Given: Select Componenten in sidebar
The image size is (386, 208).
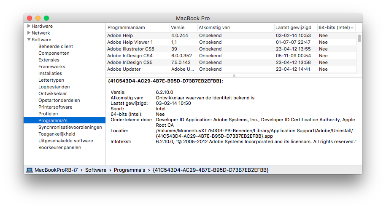Looking at the screenshot, I should pyautogui.click(x=54, y=53).
